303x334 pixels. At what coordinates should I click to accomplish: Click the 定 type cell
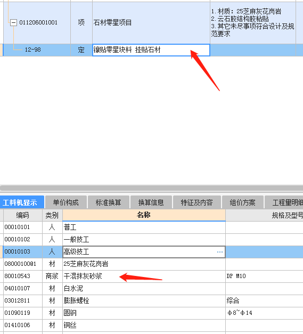pyautogui.click(x=81, y=50)
